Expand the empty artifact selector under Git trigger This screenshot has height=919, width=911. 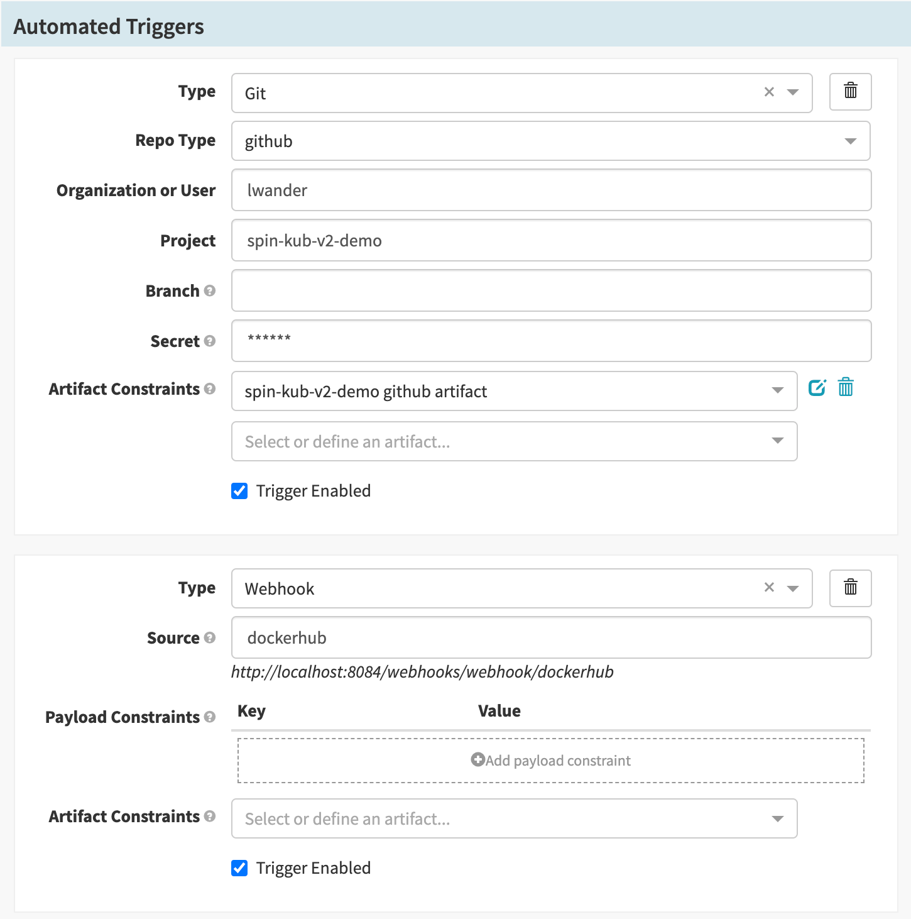pyautogui.click(x=514, y=441)
